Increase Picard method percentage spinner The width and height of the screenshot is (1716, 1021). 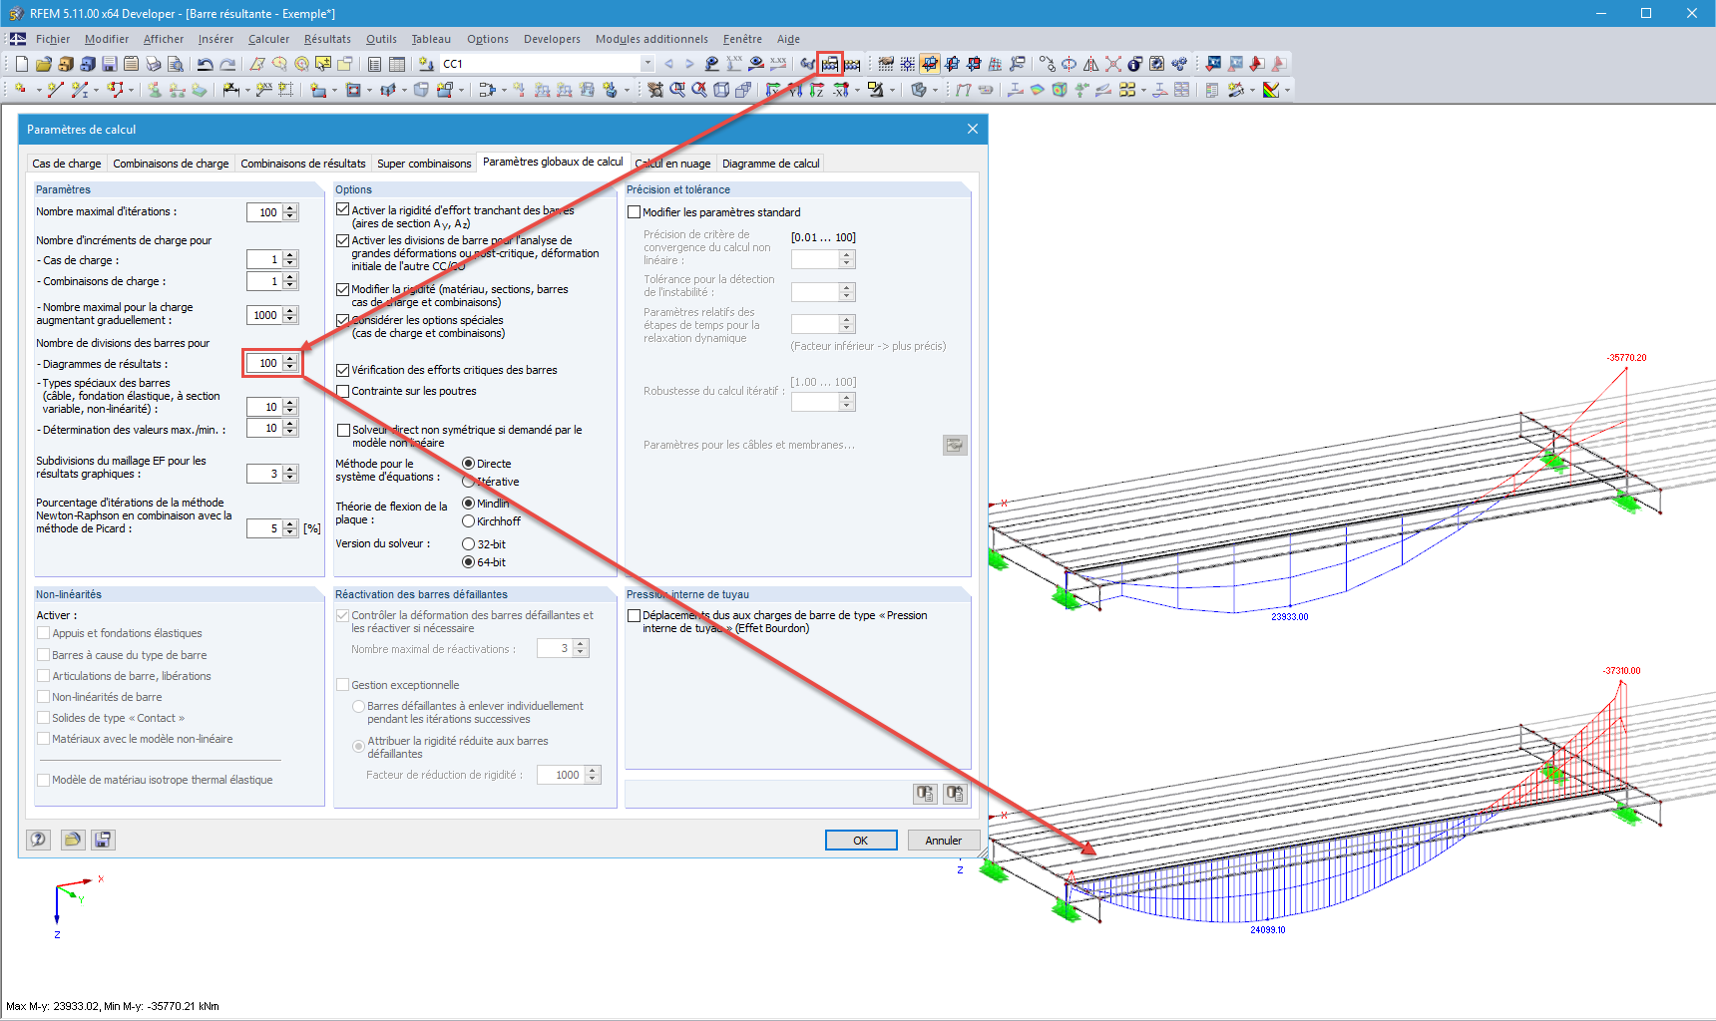290,524
